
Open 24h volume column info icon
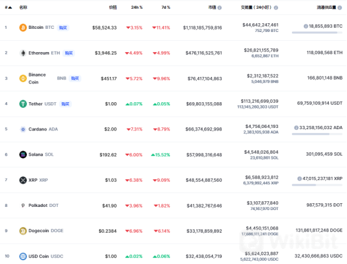(276, 8)
